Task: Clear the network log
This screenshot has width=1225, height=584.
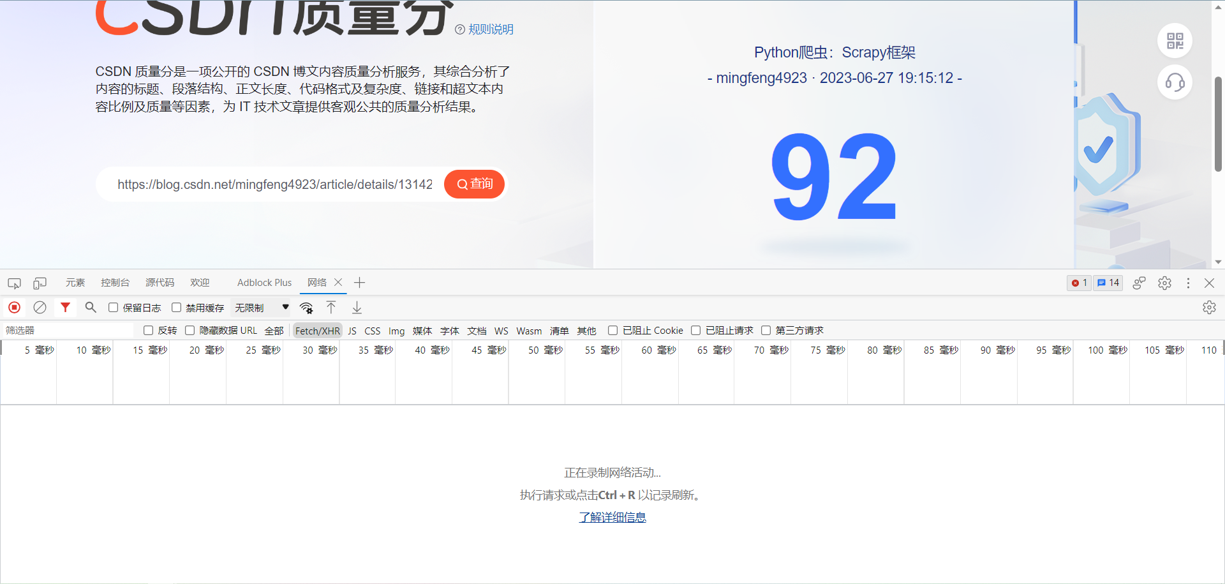Action: click(x=40, y=308)
